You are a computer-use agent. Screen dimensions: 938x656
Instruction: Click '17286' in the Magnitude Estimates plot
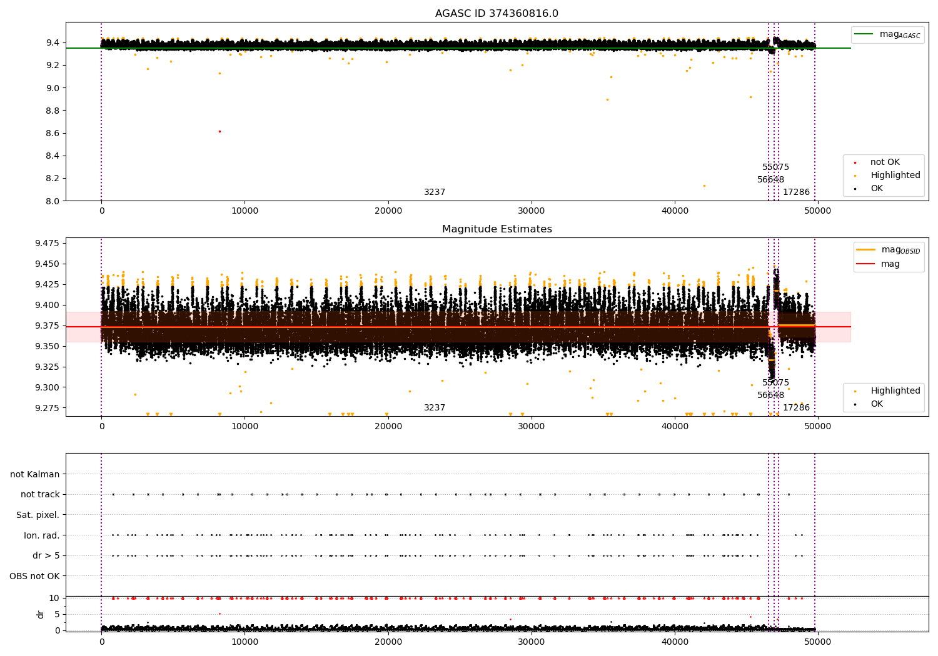tap(796, 408)
